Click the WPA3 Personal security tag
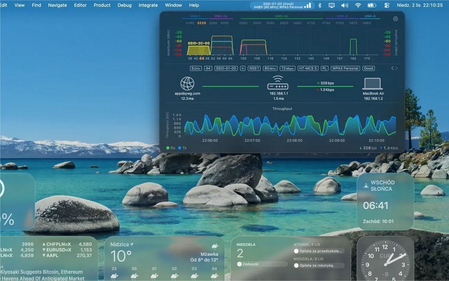Image resolution: width=449 pixels, height=281 pixels. pyautogui.click(x=345, y=69)
